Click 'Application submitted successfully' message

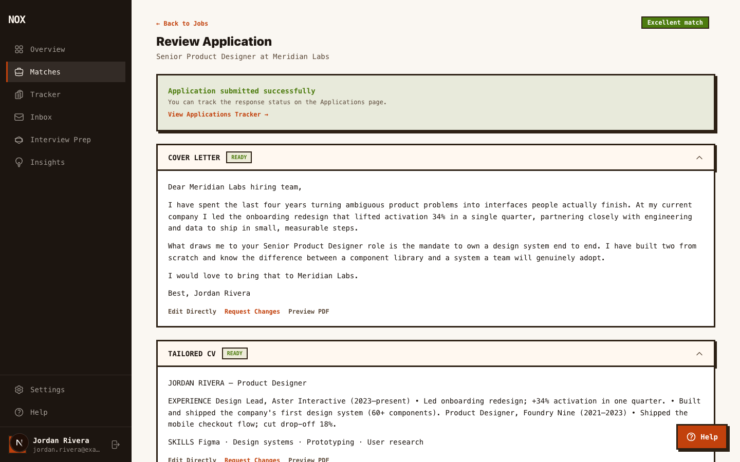(x=242, y=91)
